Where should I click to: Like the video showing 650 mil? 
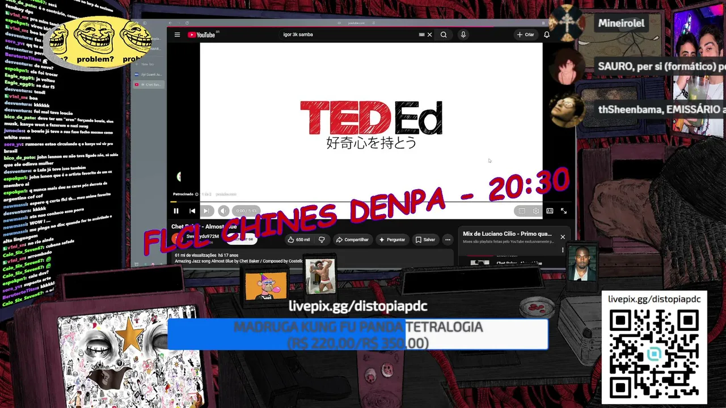[x=299, y=240]
